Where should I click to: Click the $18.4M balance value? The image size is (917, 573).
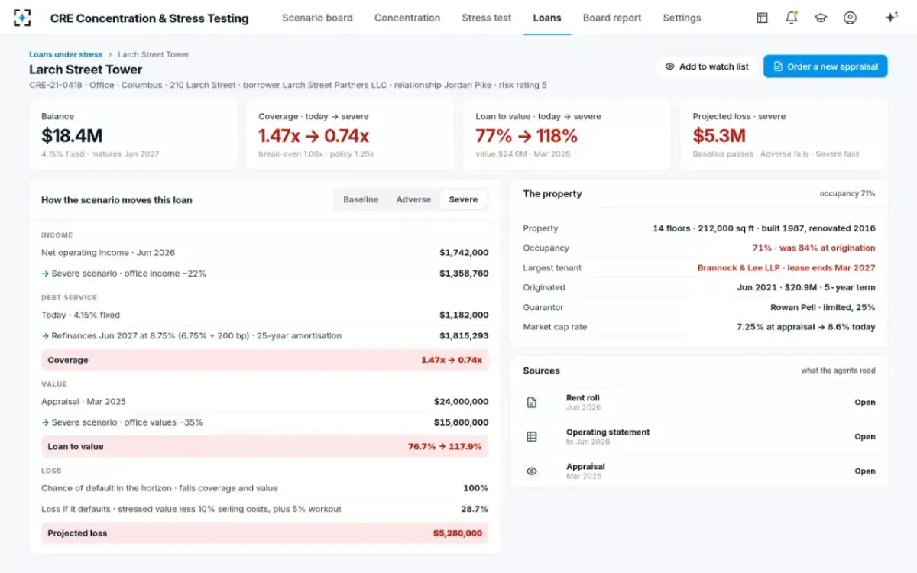(x=72, y=136)
